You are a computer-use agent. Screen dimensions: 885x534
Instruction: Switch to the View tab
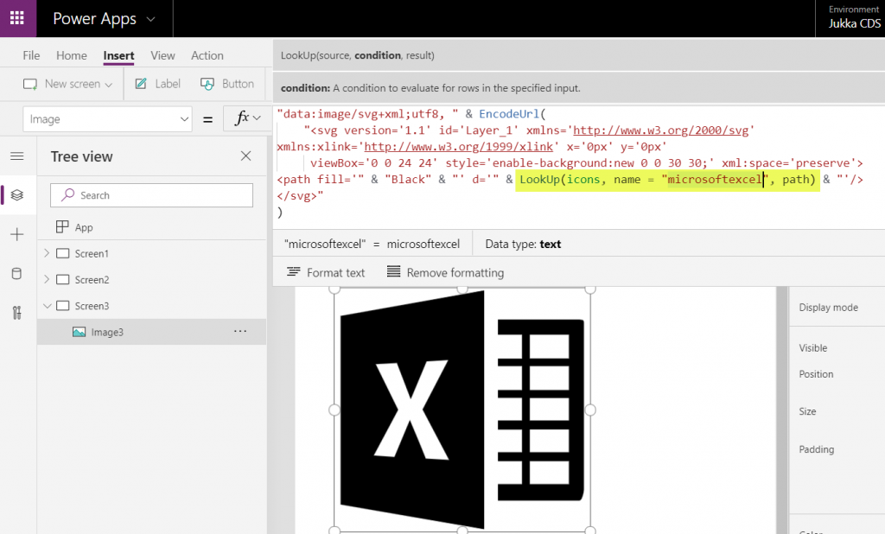pos(162,55)
